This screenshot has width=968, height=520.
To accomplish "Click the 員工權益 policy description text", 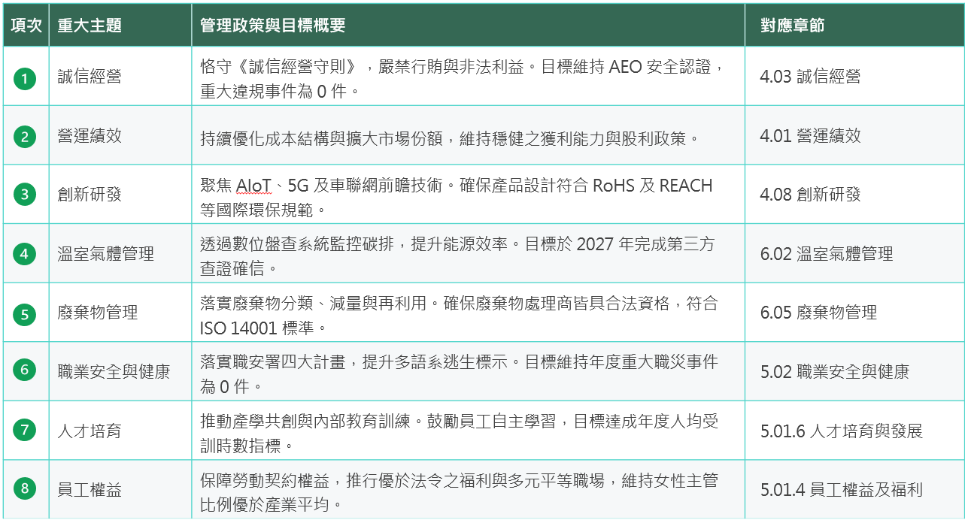I will tap(459, 491).
